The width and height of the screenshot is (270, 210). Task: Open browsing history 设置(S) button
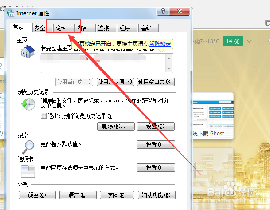[x=156, y=126]
